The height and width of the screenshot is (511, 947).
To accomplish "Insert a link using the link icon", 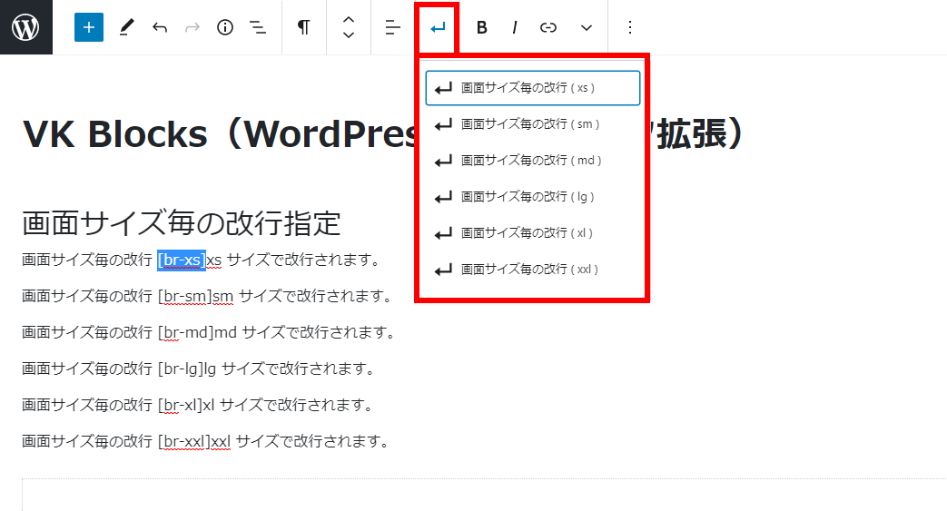I will click(547, 27).
